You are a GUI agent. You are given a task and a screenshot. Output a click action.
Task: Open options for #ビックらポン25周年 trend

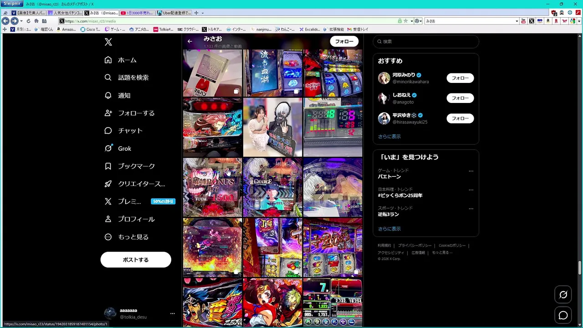[471, 190]
